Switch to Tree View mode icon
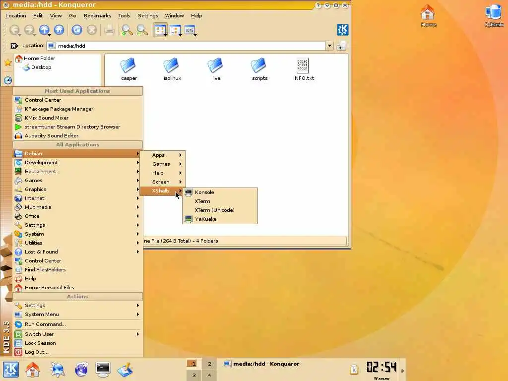The width and height of the screenshot is (508, 381). [x=175, y=30]
